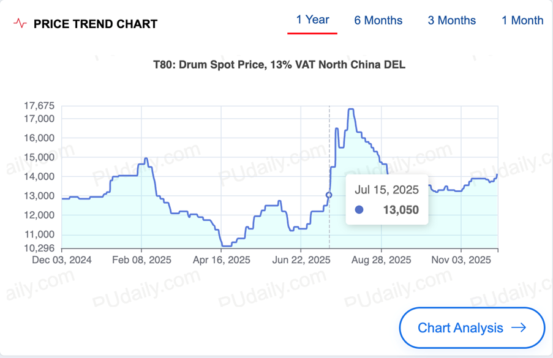Click the 13,050 value in the tooltip
553x358 pixels.
[401, 210]
